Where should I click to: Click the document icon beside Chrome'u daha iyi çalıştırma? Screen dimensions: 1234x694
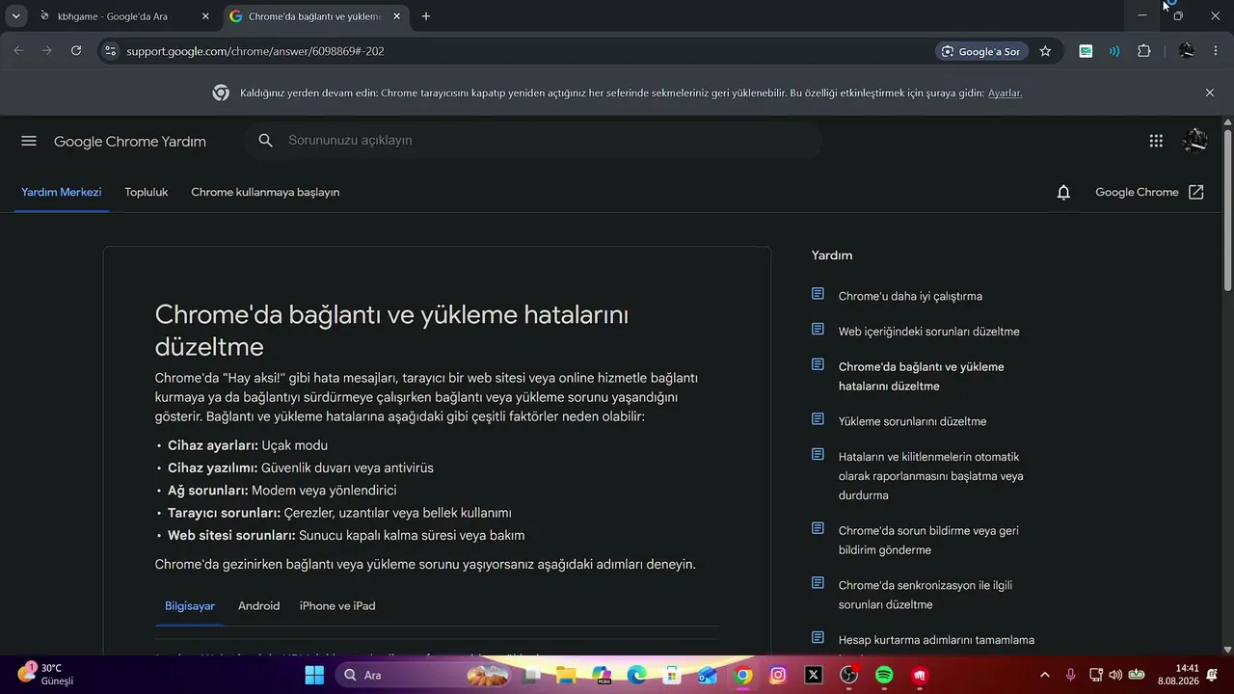pos(818,294)
